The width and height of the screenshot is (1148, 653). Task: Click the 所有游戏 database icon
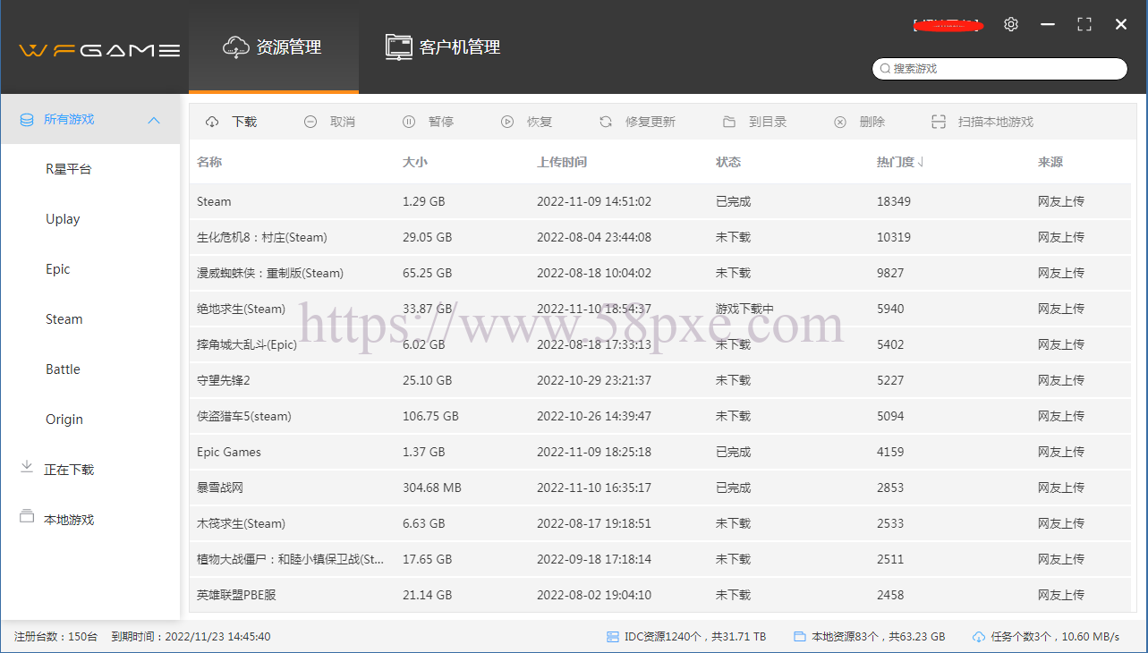coord(27,119)
